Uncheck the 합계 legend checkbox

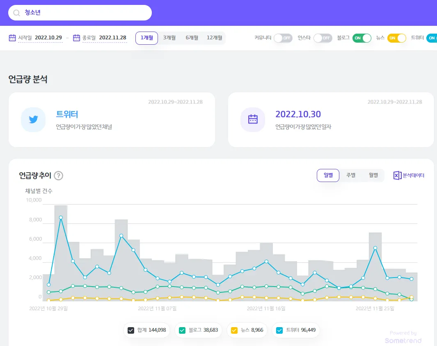(131, 330)
